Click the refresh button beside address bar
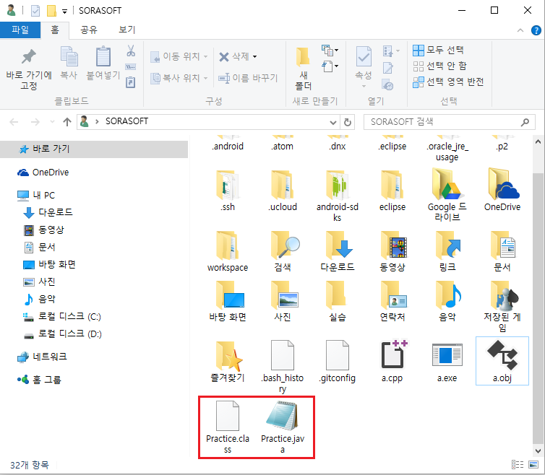545x475 pixels. [347, 122]
